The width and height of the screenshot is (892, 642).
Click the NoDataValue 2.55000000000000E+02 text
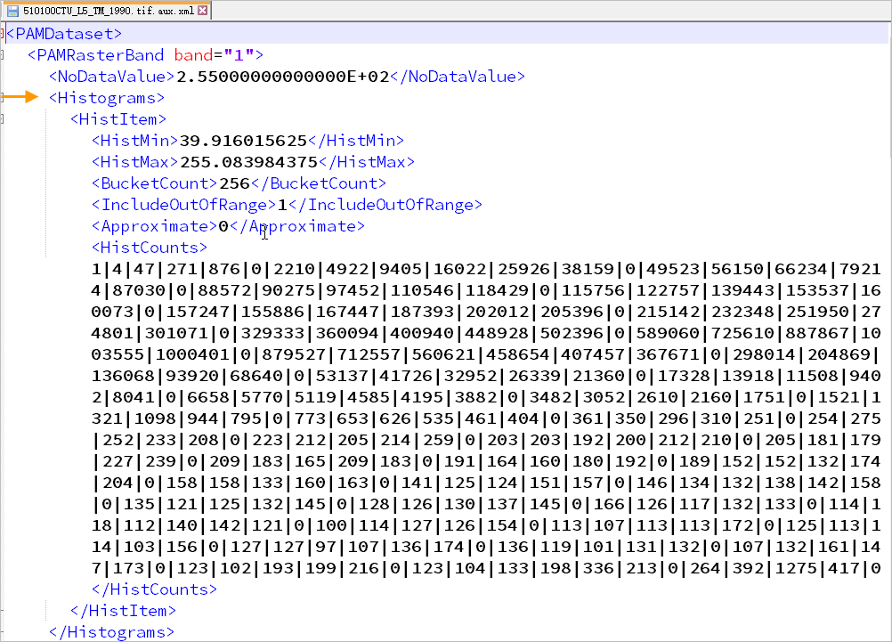coord(282,77)
